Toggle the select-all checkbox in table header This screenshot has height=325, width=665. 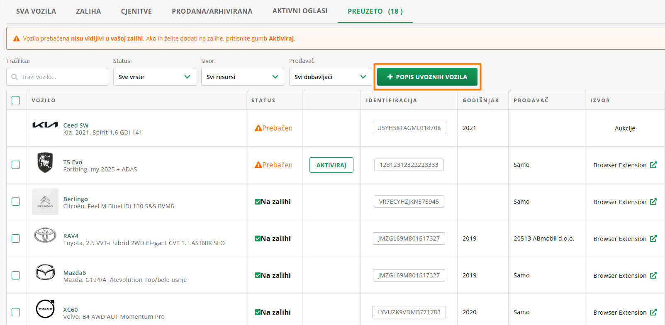click(x=16, y=100)
